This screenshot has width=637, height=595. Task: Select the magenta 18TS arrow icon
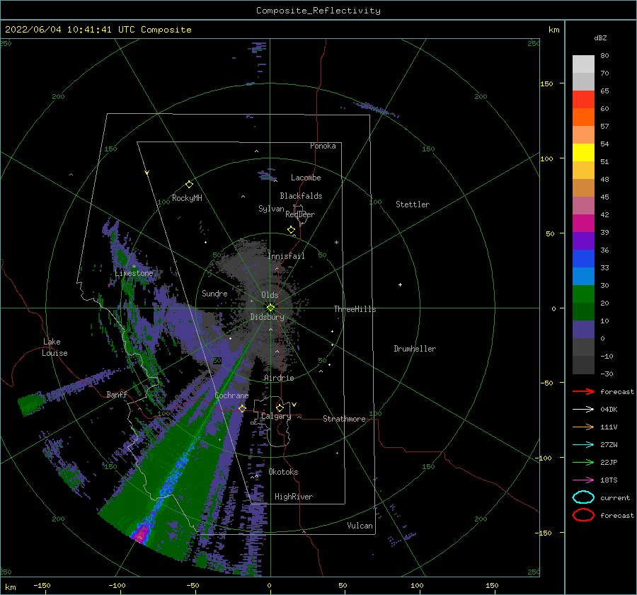pos(583,480)
